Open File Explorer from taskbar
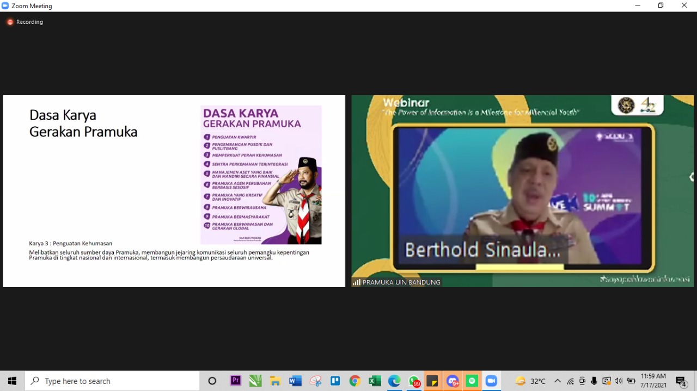This screenshot has height=391, width=697. [276, 381]
